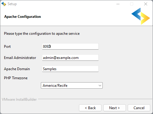Focus the Email Administrator field
This screenshot has width=153, height=114.
(x=70, y=58)
